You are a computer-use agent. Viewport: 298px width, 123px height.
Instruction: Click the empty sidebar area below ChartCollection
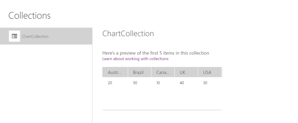pyautogui.click(x=46, y=84)
